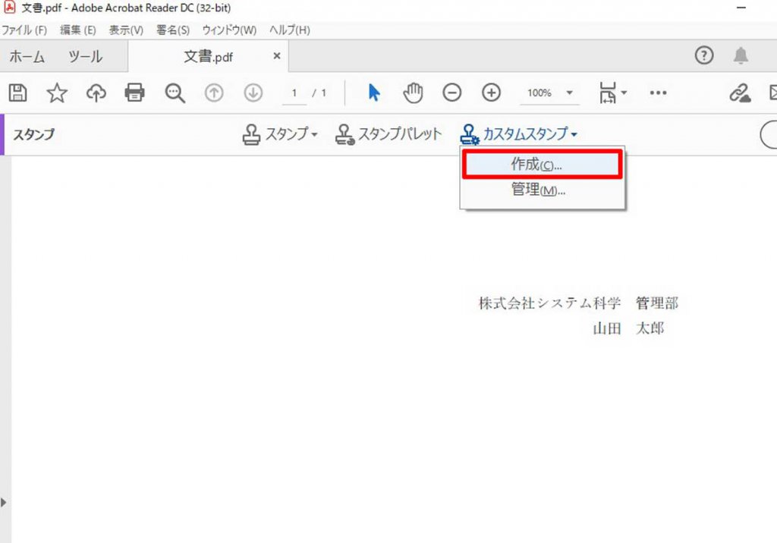
Task: Expand the zoom percentage dropdown arrow
Action: click(569, 93)
